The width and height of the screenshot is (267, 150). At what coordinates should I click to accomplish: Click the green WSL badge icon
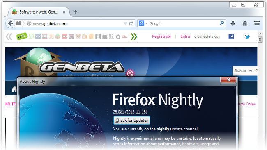pyautogui.click(x=22, y=36)
